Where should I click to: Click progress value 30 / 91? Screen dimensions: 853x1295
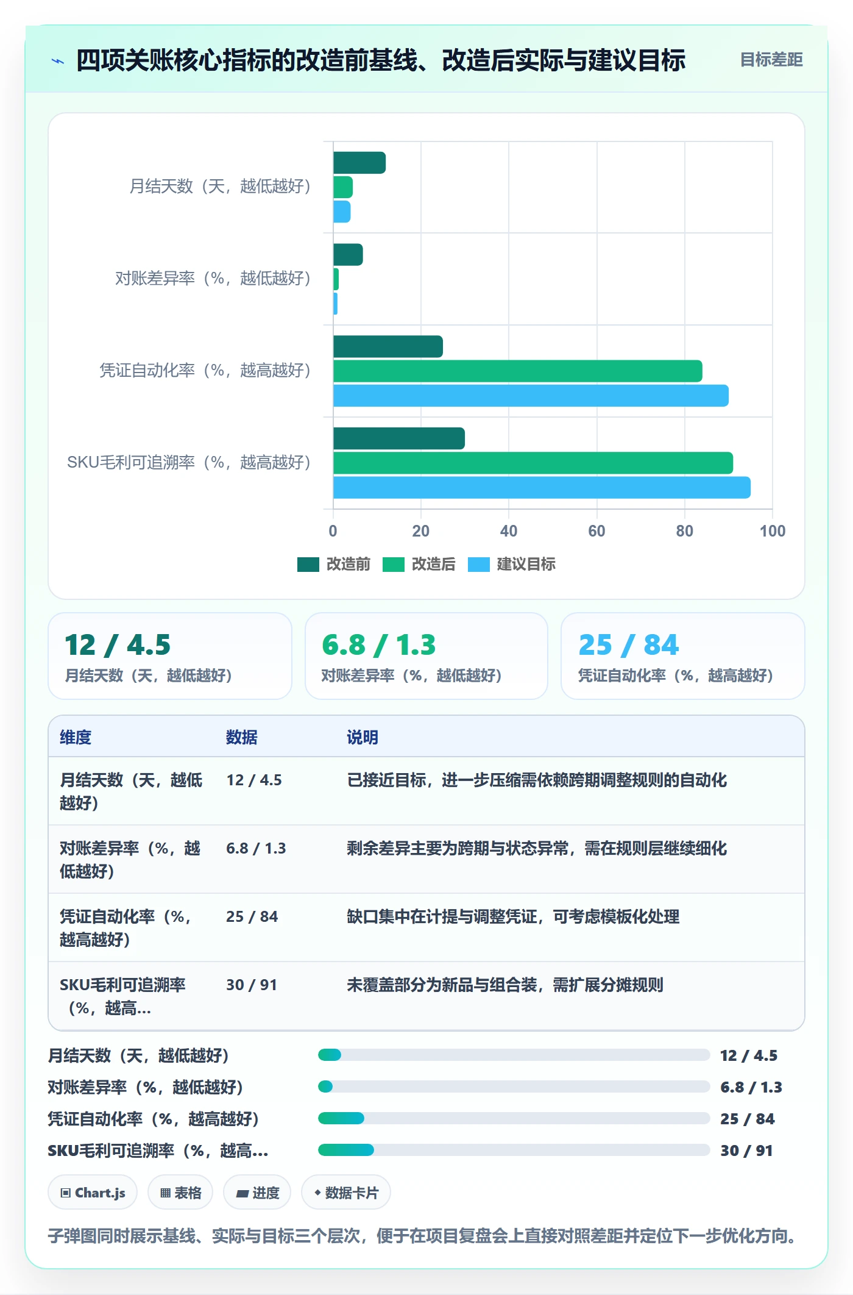coord(746,1151)
